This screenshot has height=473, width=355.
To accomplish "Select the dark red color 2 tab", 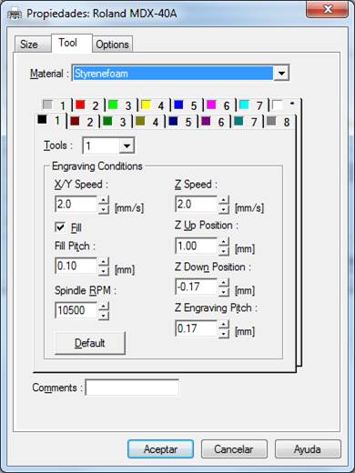I will point(83,122).
